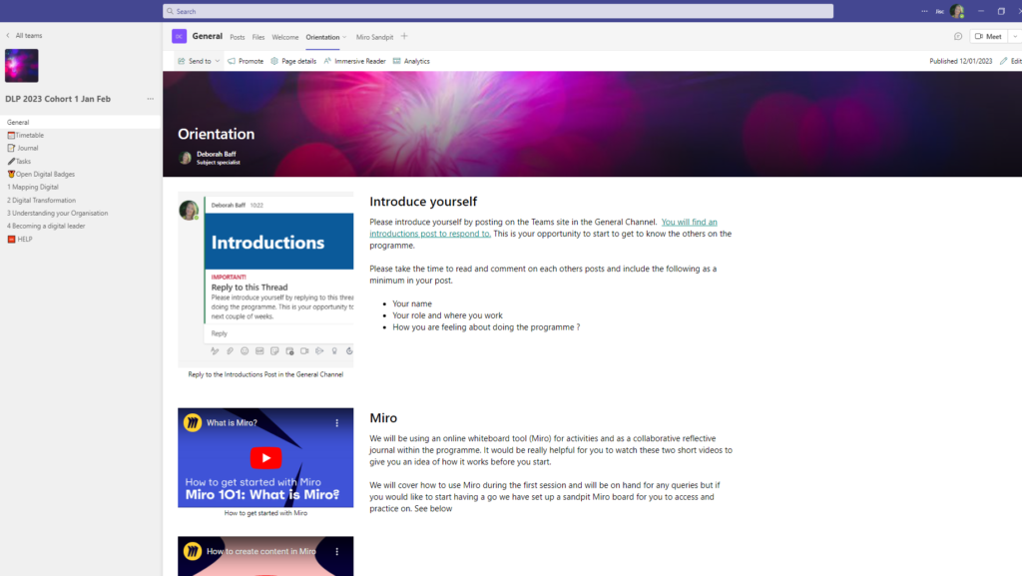Click the General channel avatar icon
This screenshot has width=1022, height=576.
tap(179, 36)
